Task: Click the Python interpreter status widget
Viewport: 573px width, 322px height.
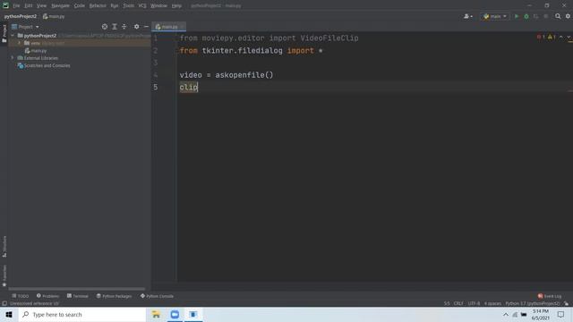Action: tap(533, 303)
